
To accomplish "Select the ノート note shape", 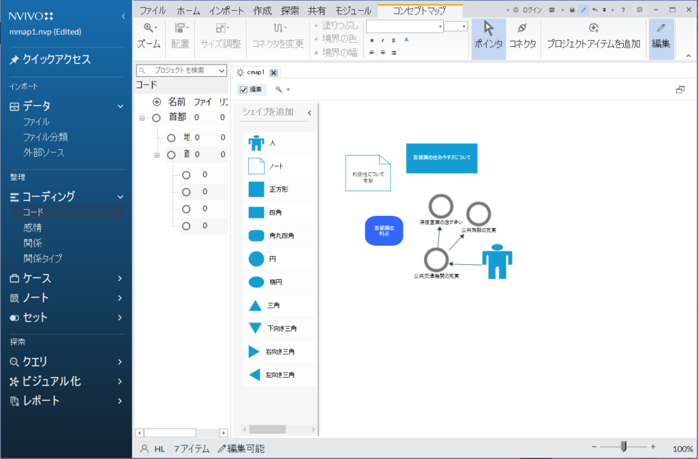I will [x=256, y=166].
